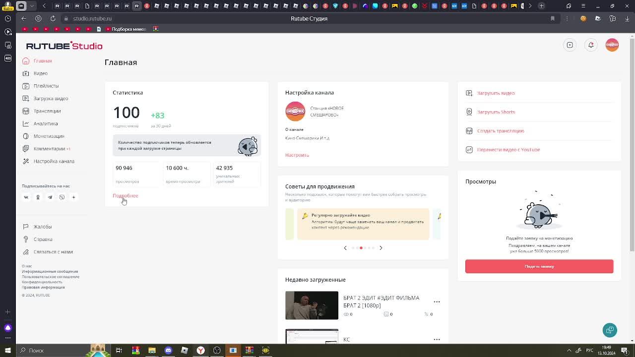Click the VK social icon
This screenshot has height=357, width=635.
(26, 197)
